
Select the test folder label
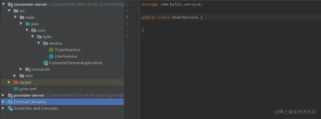pos(29,76)
